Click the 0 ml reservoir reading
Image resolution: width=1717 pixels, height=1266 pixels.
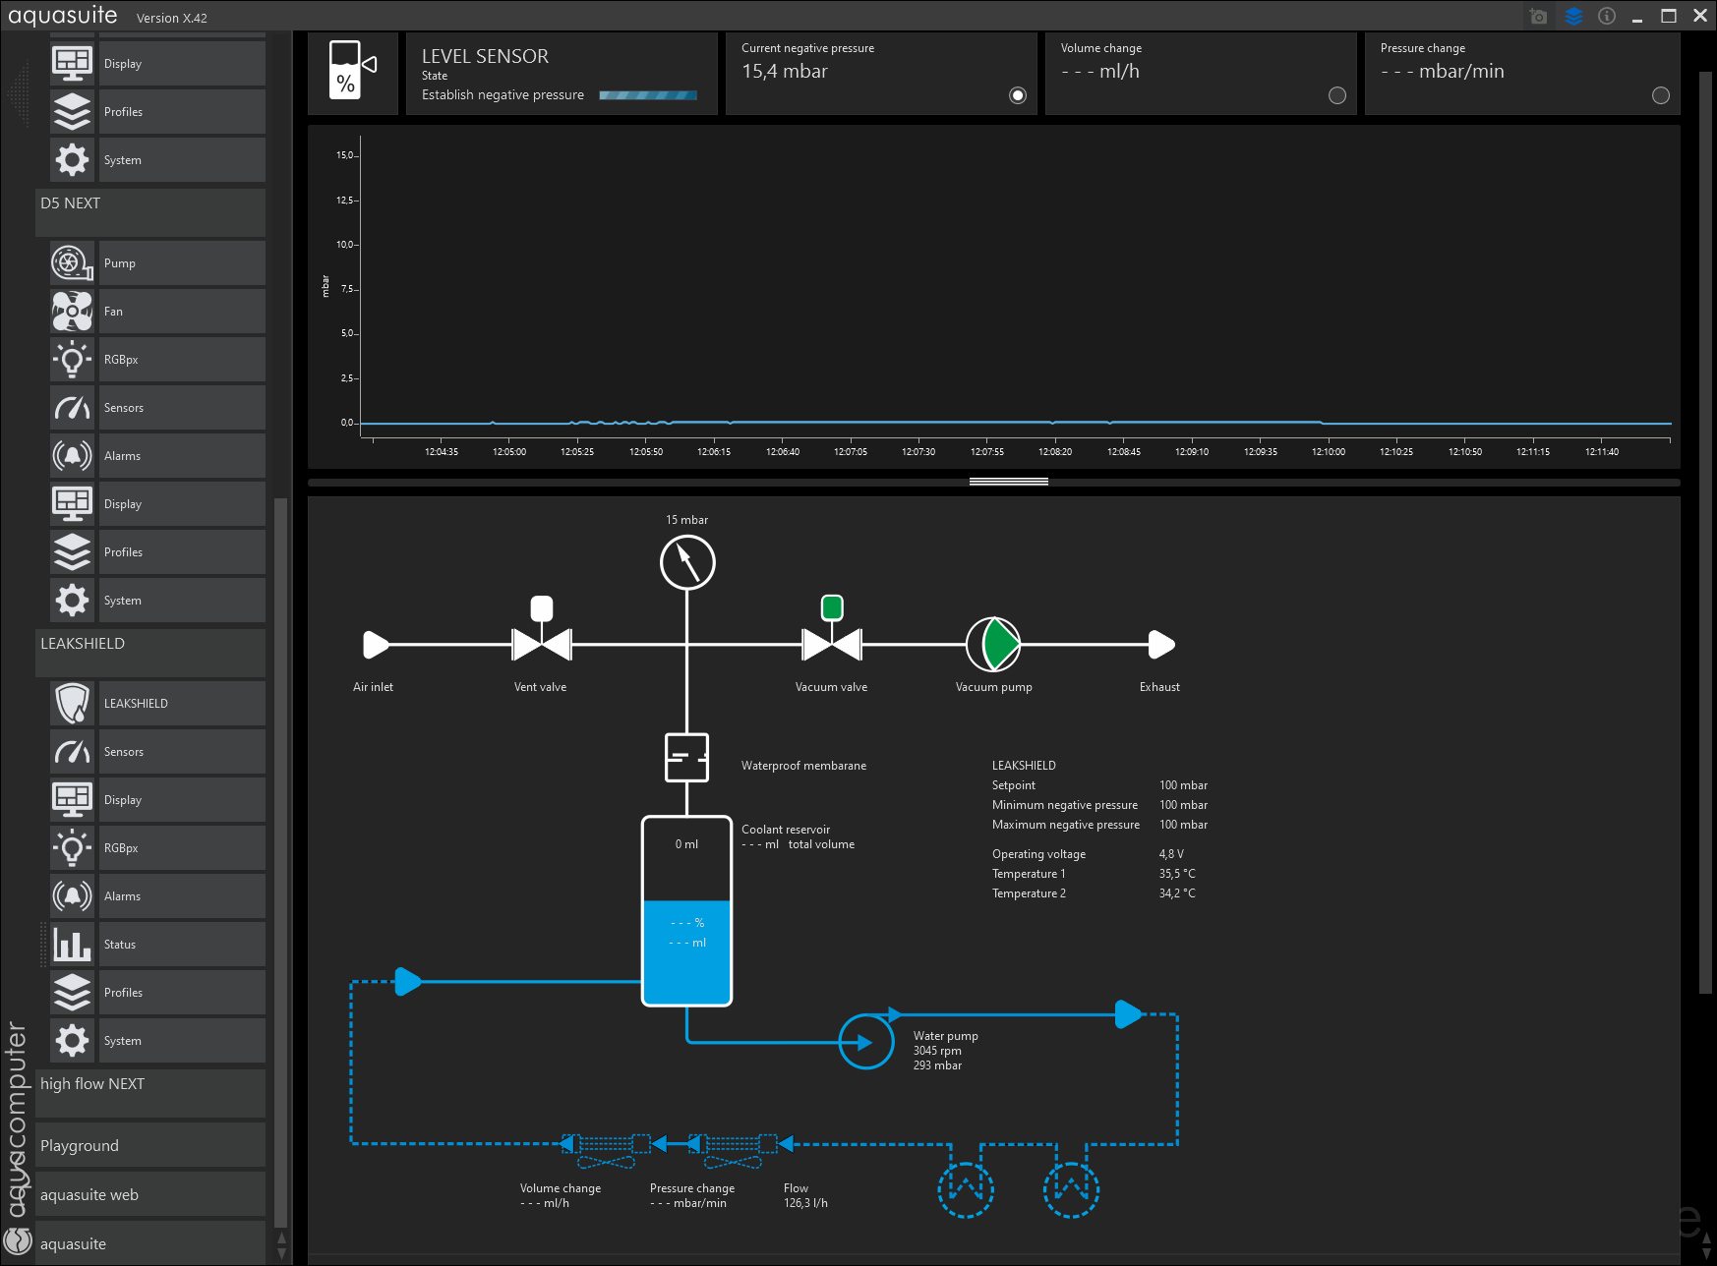[686, 844]
